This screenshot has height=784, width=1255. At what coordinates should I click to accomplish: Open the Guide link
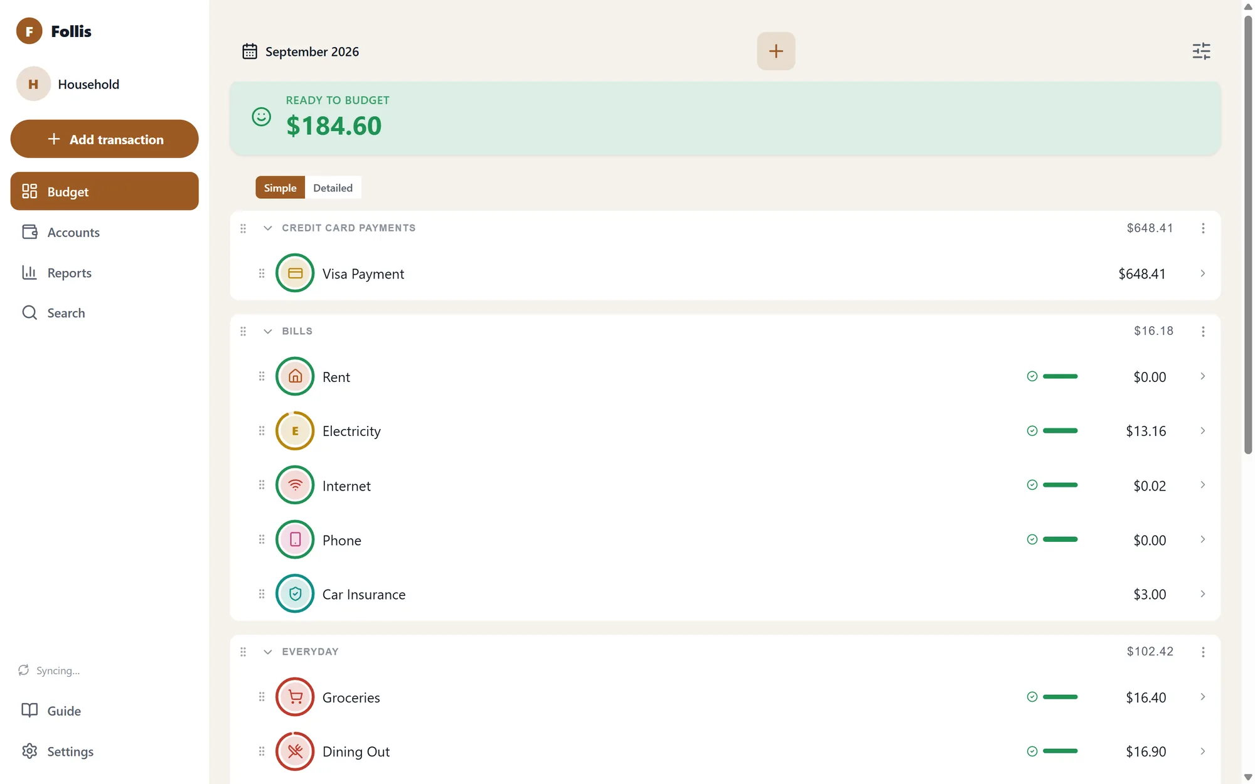104,711
